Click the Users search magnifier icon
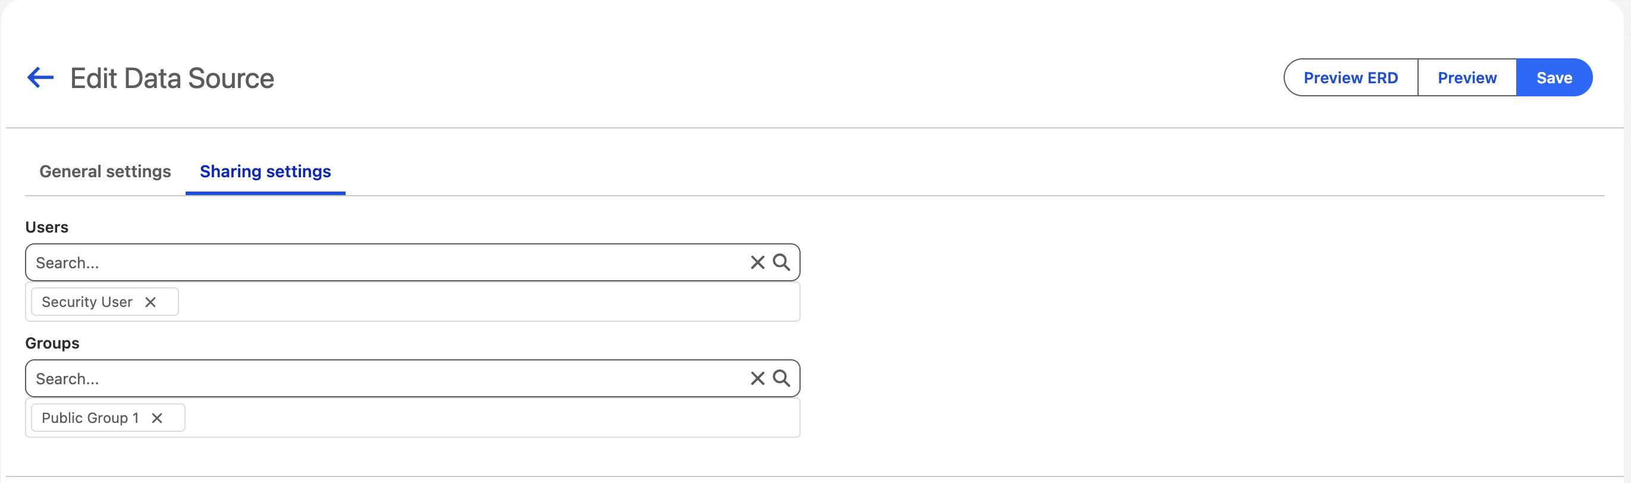The width and height of the screenshot is (1631, 483). pos(782,263)
